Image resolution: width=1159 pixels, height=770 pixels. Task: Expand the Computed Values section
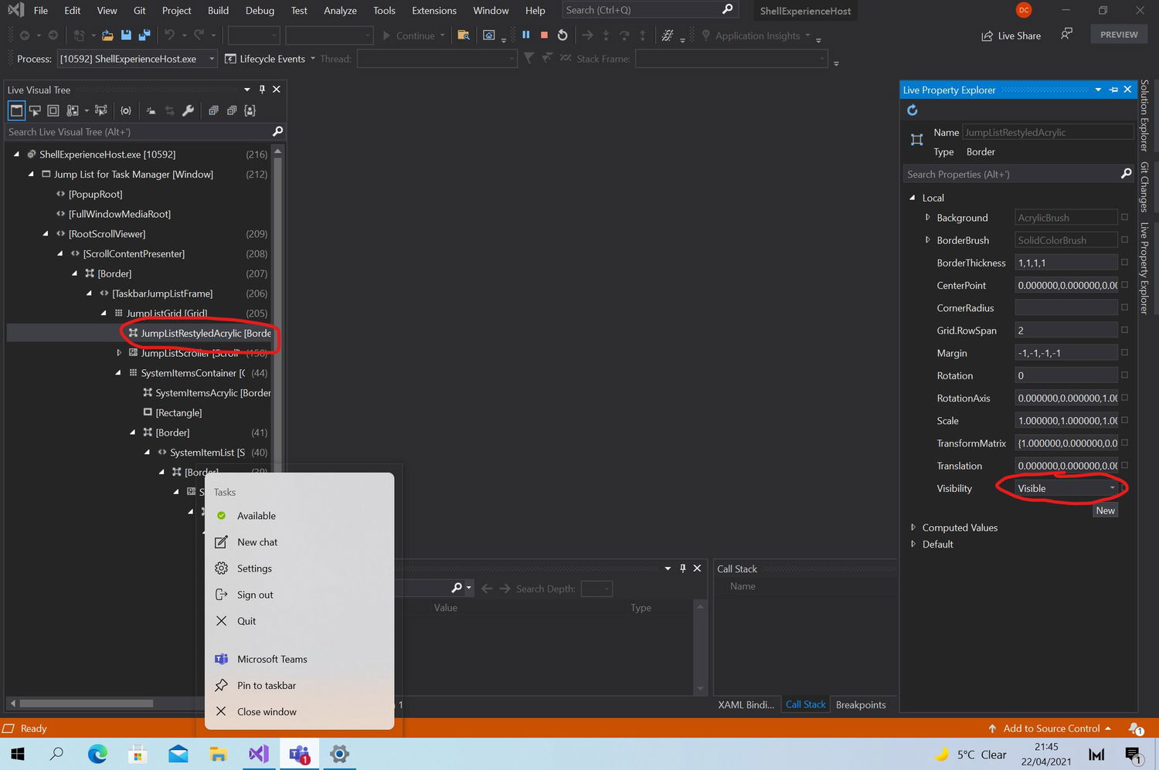click(x=913, y=527)
